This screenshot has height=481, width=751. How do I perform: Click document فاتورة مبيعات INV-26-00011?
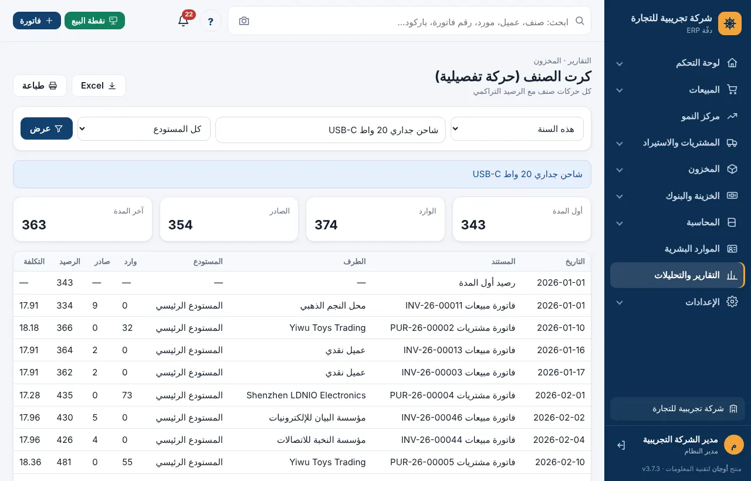(461, 306)
